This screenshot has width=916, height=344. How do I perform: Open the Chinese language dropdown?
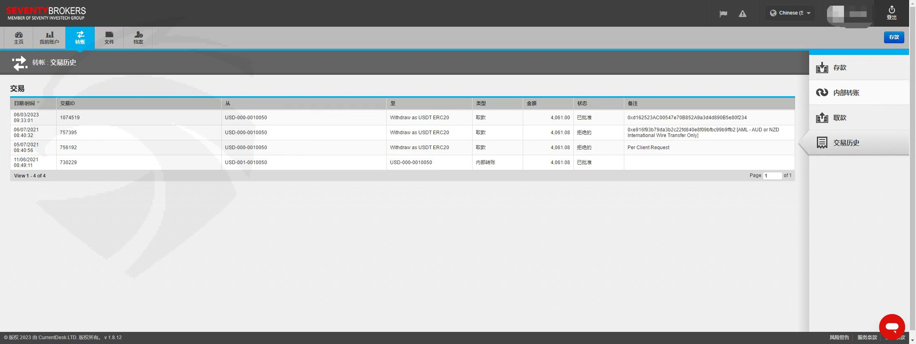coord(790,13)
